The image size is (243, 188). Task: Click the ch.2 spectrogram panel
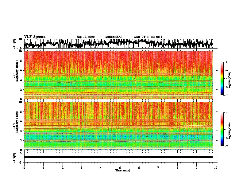(x=118, y=126)
